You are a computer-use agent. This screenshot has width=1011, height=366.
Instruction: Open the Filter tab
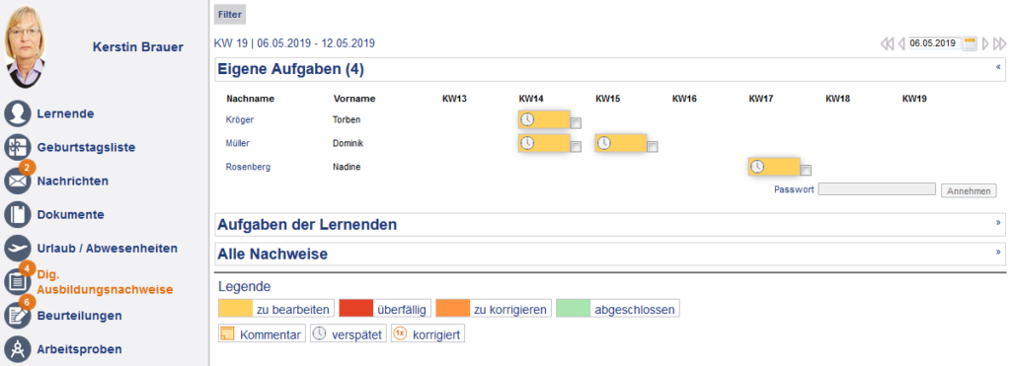click(229, 14)
